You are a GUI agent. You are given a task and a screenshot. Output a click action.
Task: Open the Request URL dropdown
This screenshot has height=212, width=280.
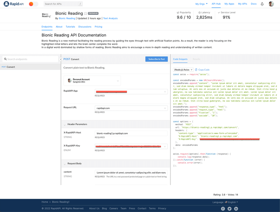coord(131,108)
